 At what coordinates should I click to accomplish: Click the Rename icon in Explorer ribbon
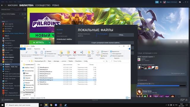82,52
